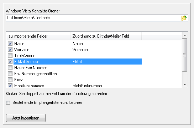Click scroll down arrow of field list
The height and width of the screenshot is (128, 194).
(x=185, y=85)
